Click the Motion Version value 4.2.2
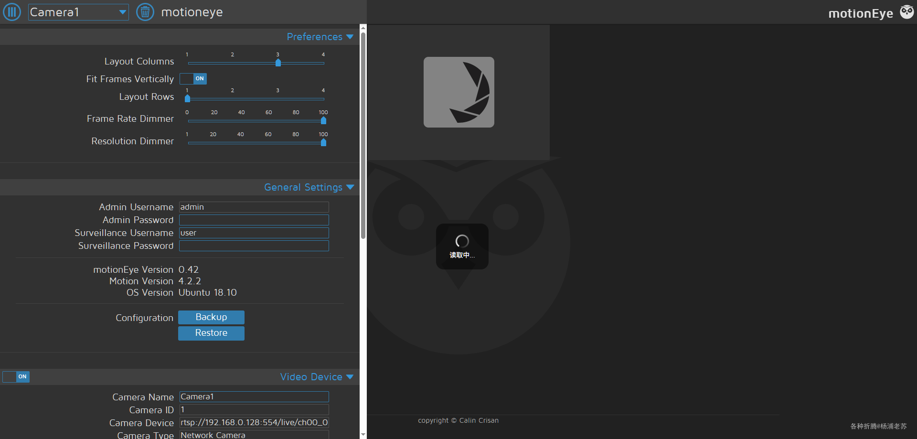The width and height of the screenshot is (917, 439). click(190, 281)
